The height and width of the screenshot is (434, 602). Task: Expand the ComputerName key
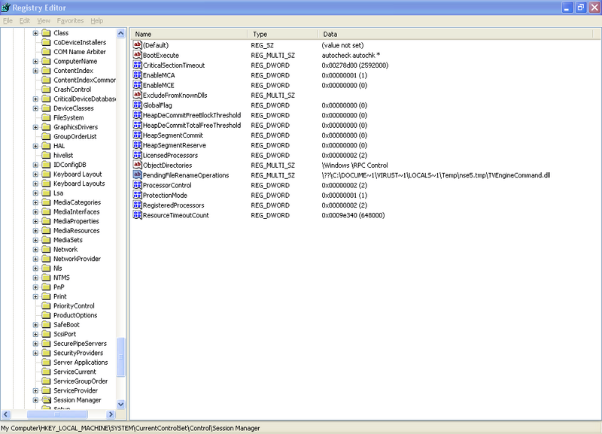[x=35, y=62]
